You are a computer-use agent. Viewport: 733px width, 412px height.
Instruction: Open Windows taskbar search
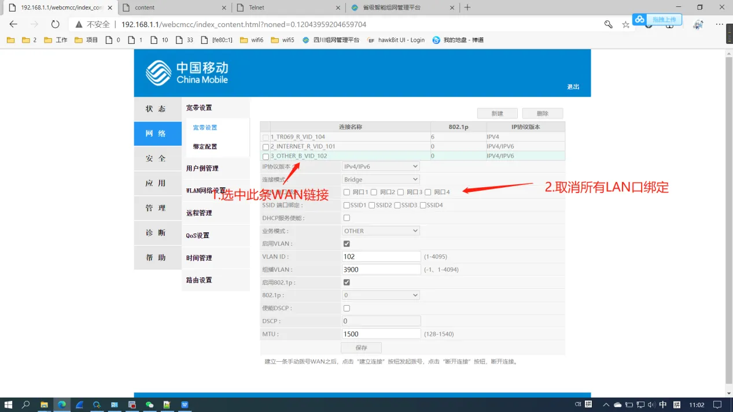click(26, 404)
